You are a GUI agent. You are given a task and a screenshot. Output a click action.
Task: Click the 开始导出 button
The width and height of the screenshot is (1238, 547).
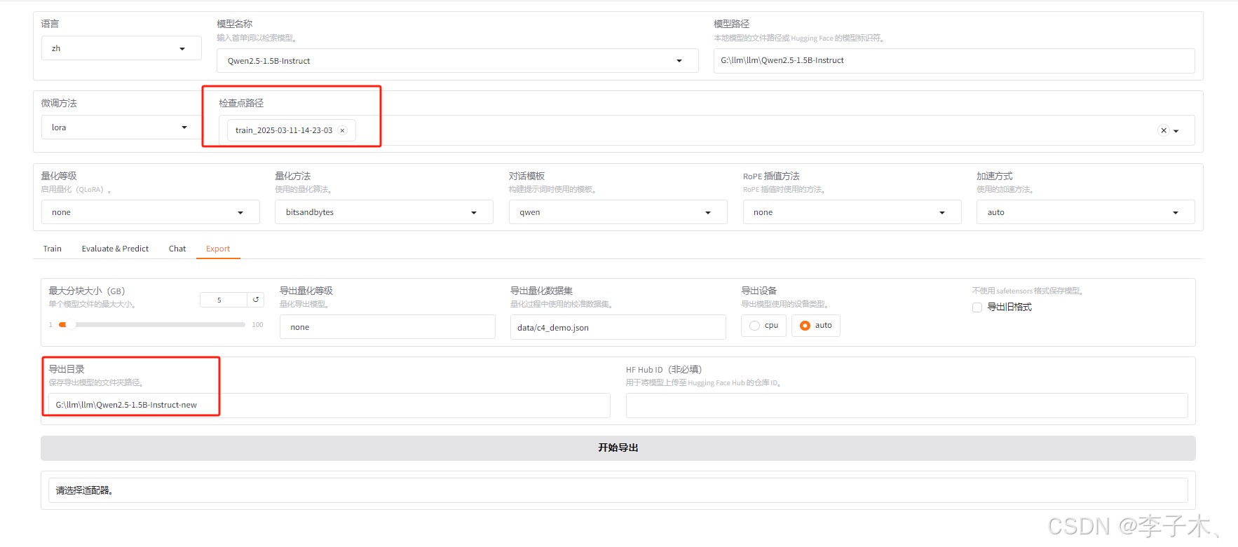click(618, 448)
